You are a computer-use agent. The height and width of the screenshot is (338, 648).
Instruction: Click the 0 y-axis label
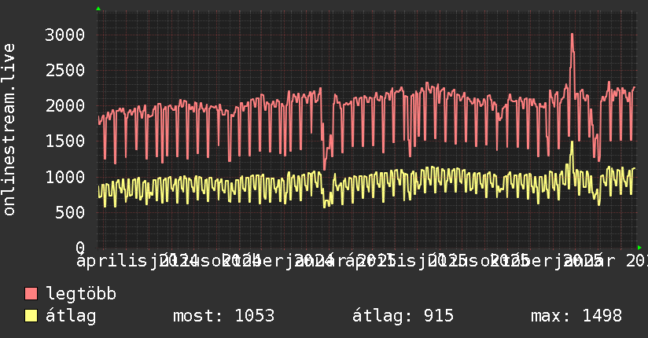coord(80,248)
